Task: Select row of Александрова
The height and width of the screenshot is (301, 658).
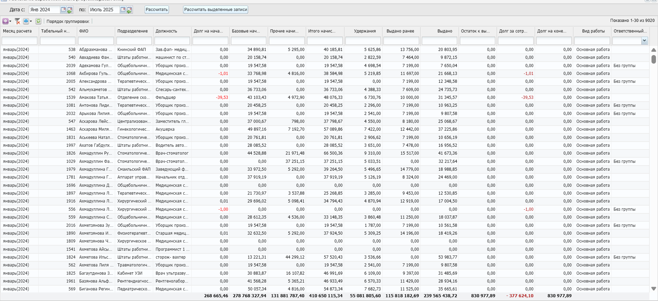Action: tap(325, 81)
